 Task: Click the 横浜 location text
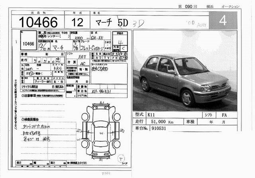pos(210,6)
